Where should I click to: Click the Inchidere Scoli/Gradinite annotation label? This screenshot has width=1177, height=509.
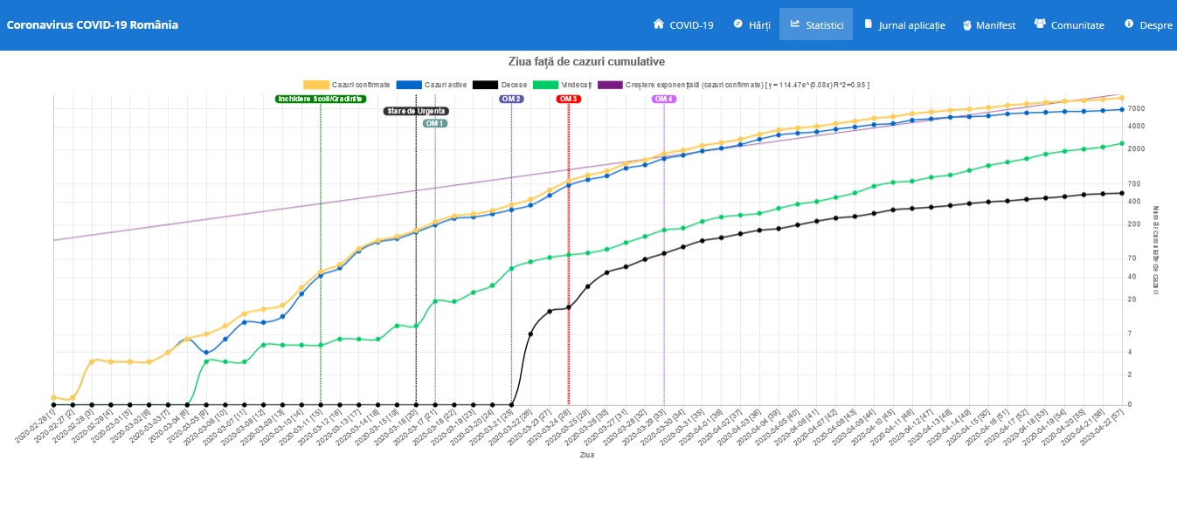tap(320, 100)
